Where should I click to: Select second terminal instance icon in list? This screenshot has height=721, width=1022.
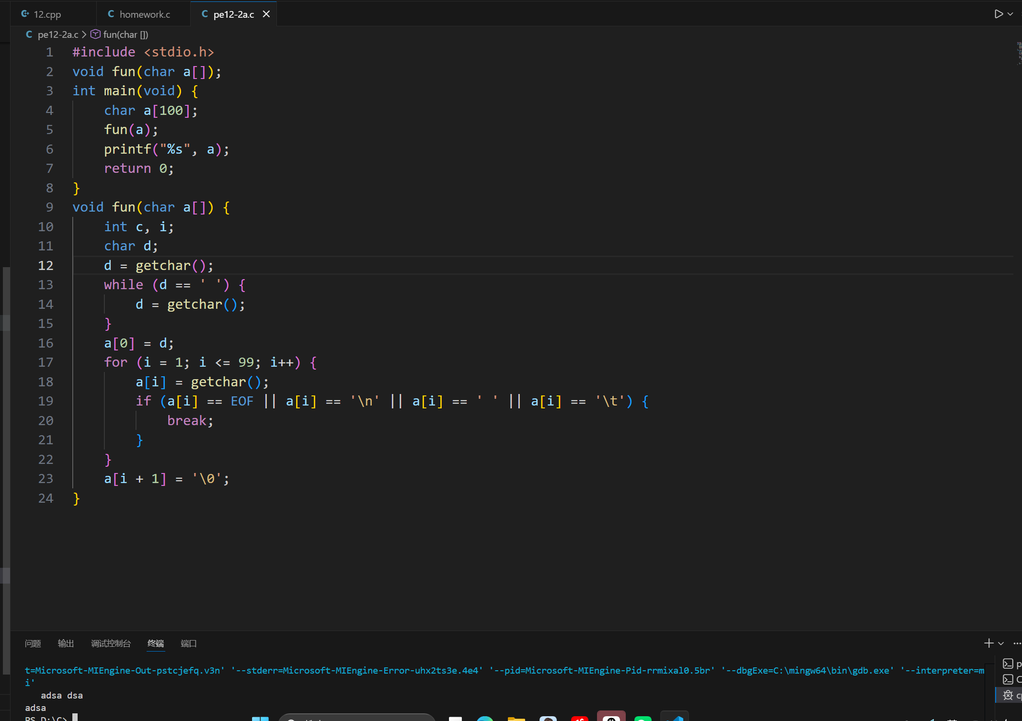coord(1008,679)
